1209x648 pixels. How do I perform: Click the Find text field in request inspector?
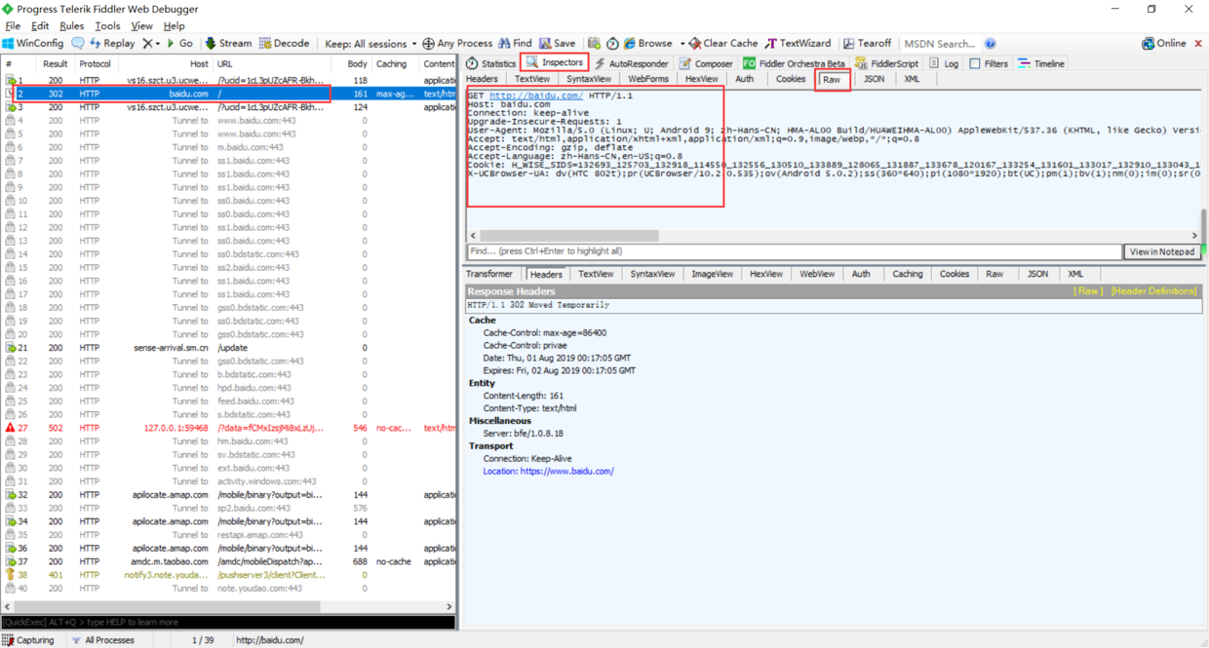(794, 251)
